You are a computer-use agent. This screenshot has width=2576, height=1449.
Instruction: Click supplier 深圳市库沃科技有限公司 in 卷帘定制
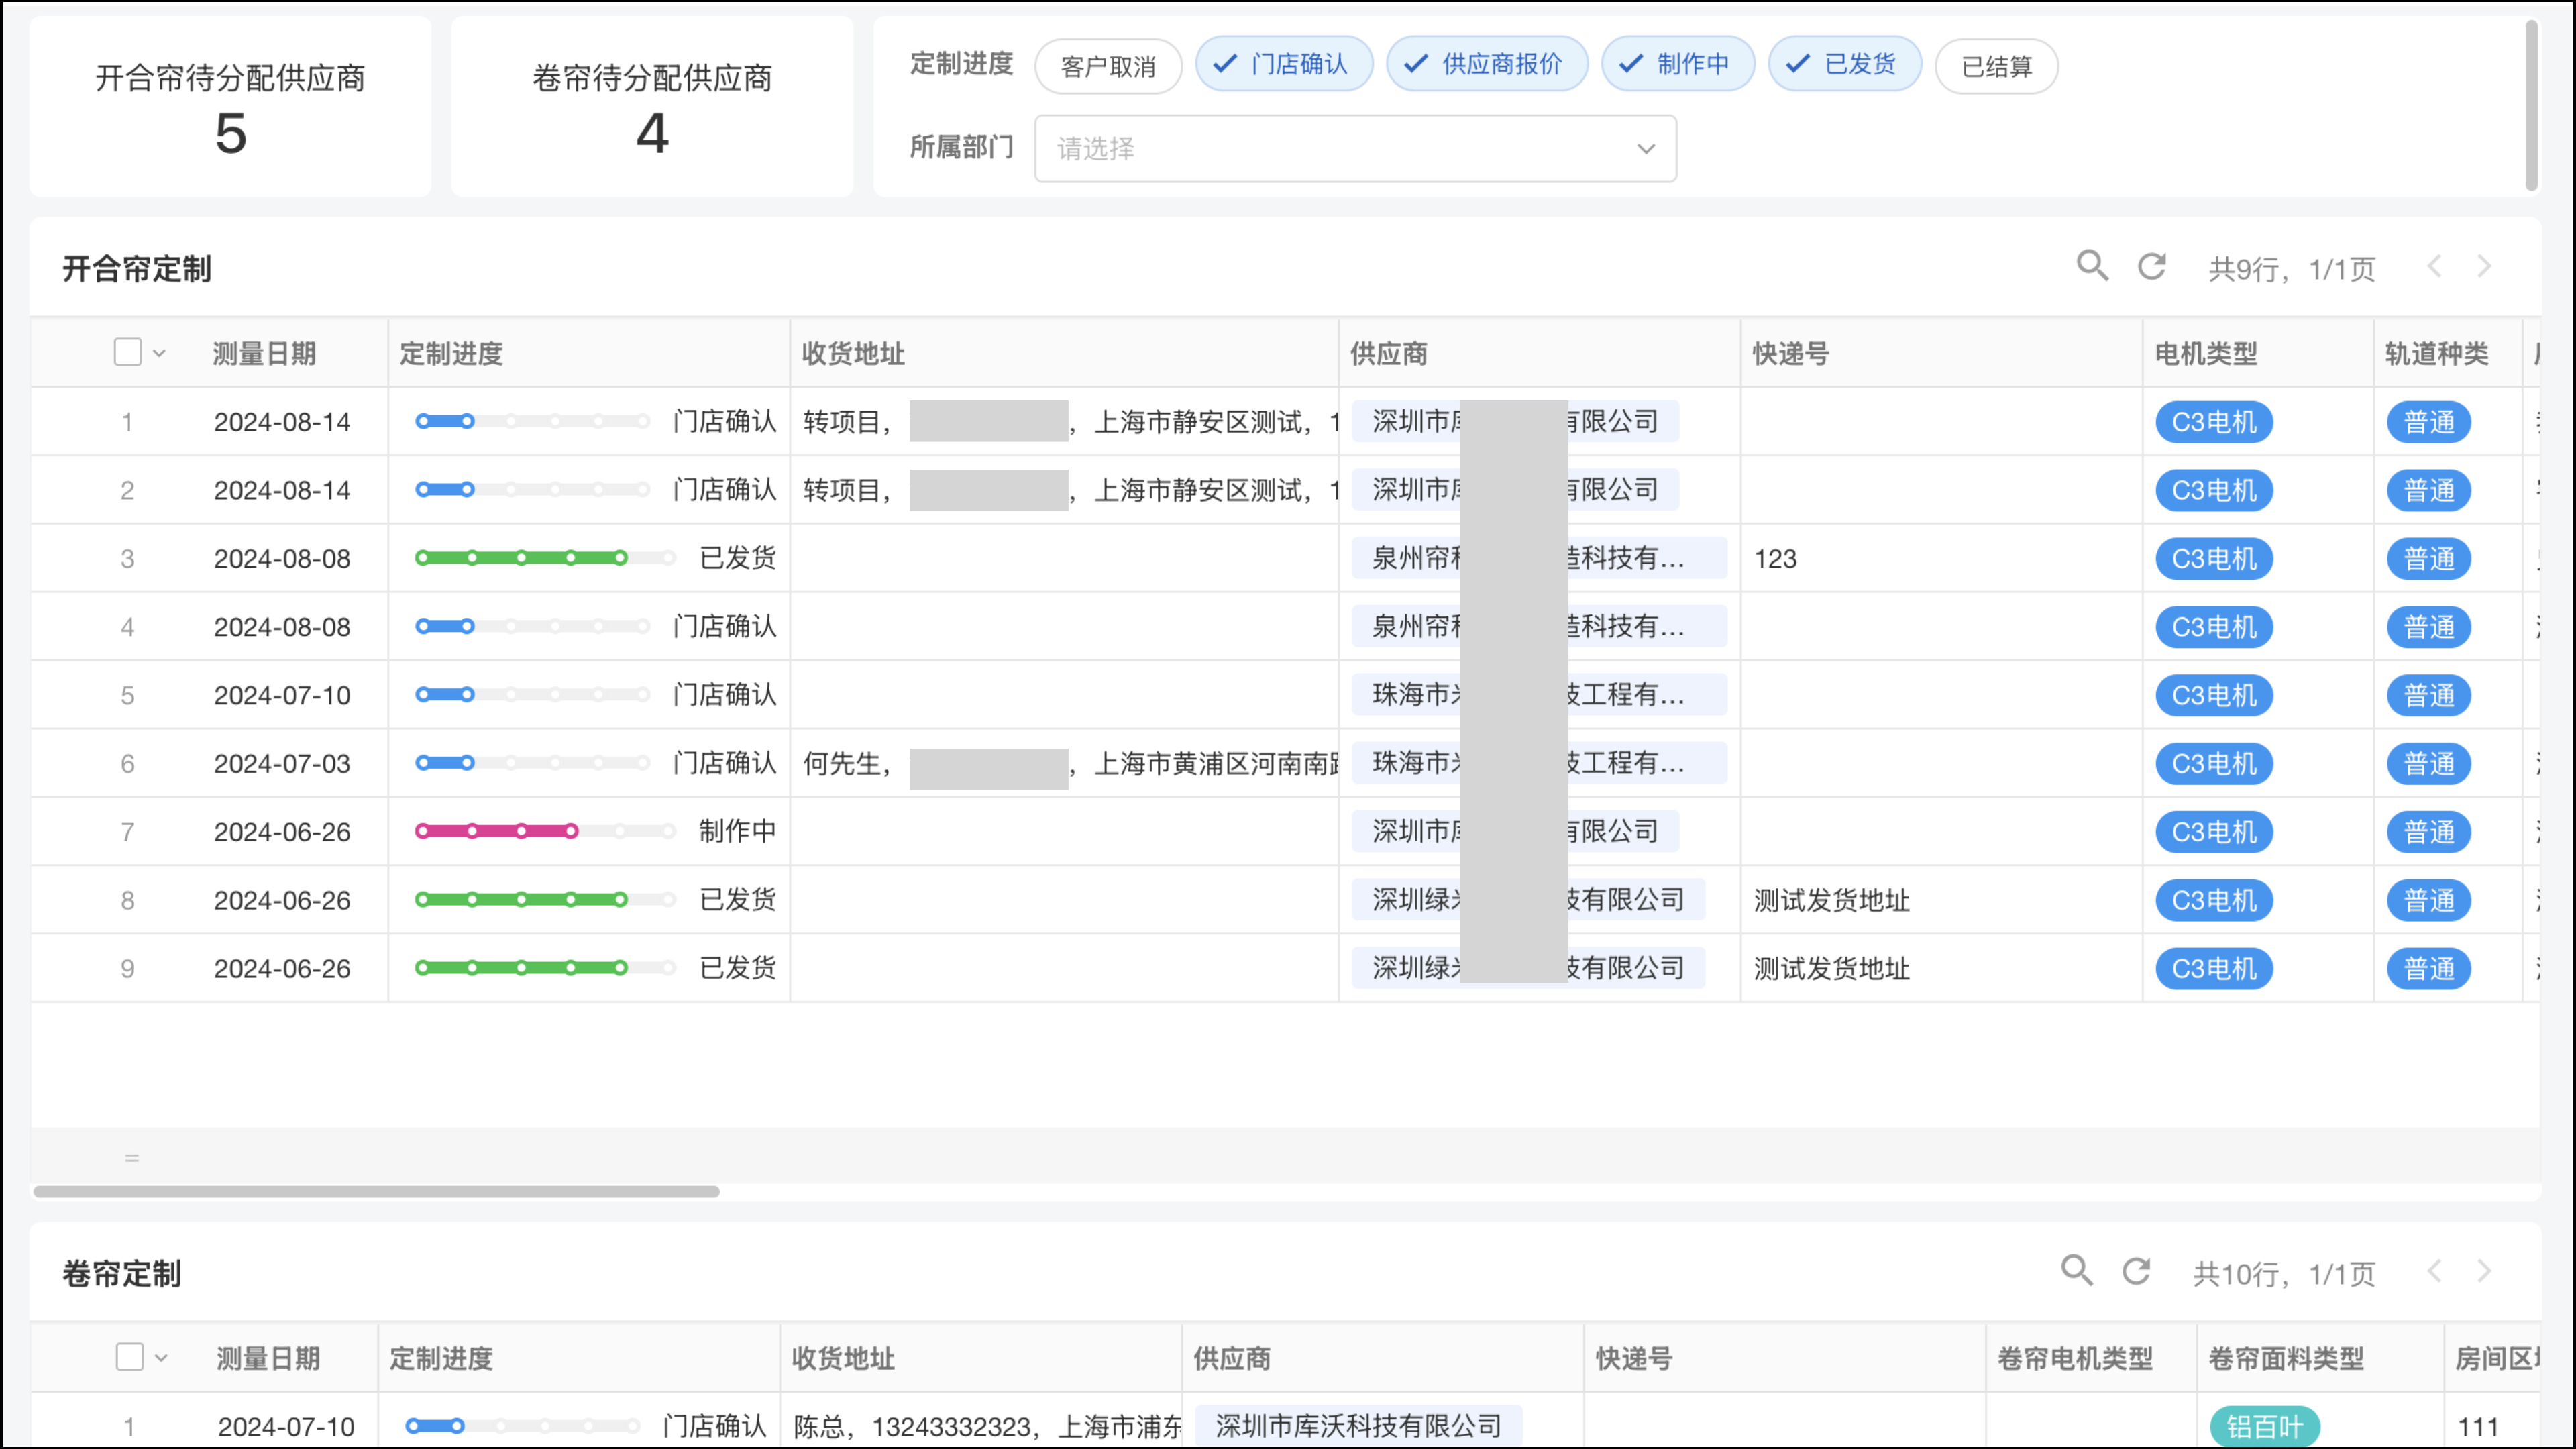1359,1425
